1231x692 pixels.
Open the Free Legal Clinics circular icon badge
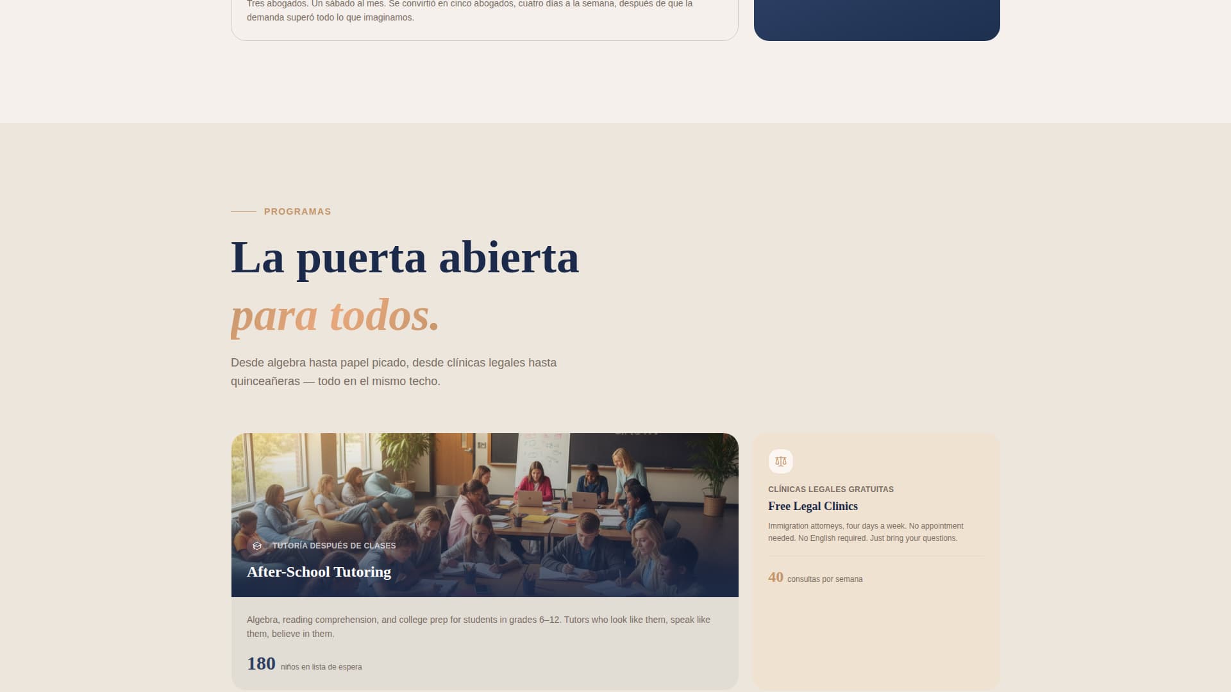click(781, 461)
